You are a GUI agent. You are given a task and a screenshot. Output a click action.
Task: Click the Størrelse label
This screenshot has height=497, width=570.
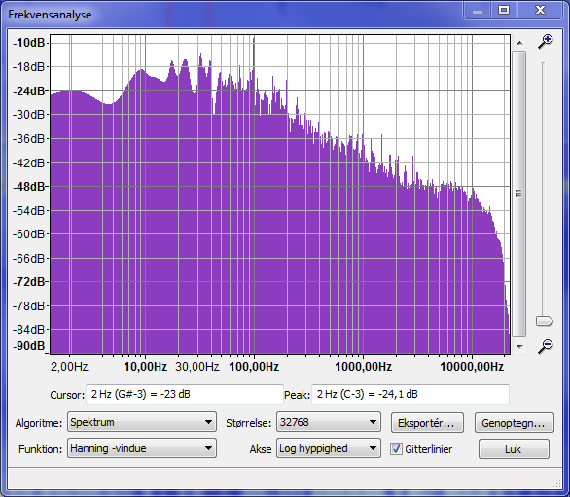pyautogui.click(x=249, y=423)
